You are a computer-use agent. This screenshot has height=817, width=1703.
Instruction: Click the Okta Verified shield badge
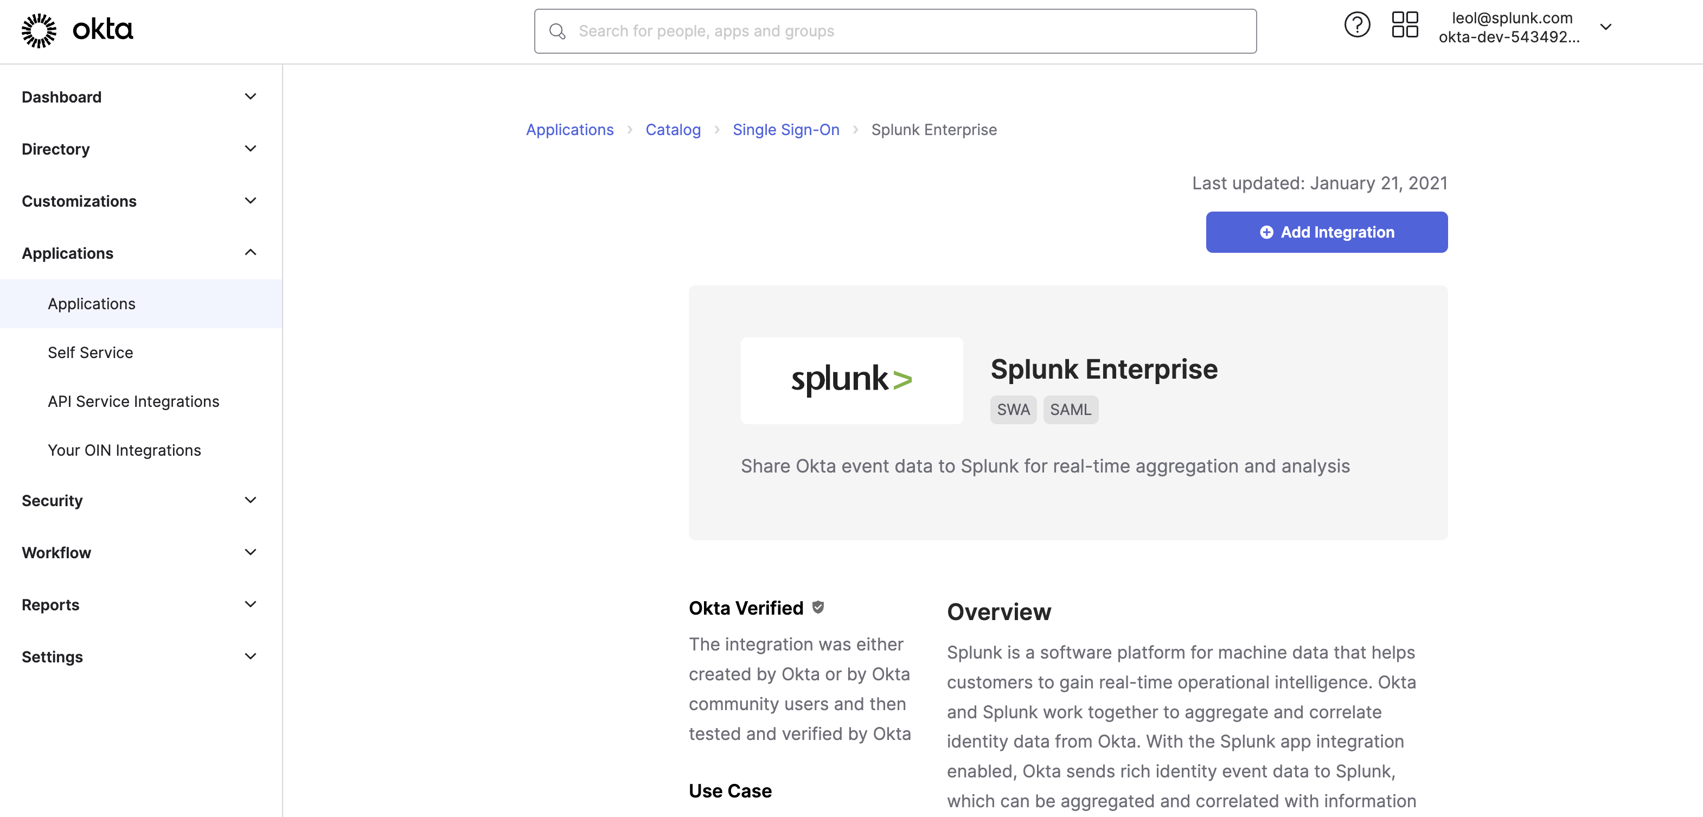[x=819, y=607]
